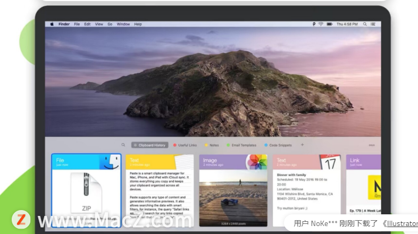Click the Calendar 17 icon on Text card
This screenshot has height=234, width=418.
point(330,162)
